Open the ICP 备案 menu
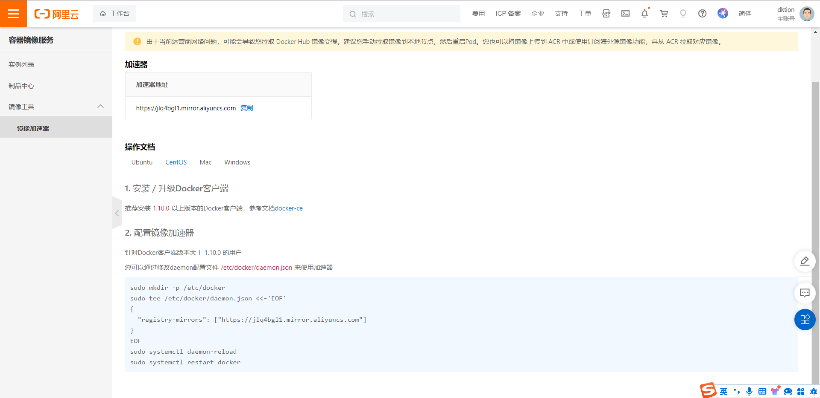The image size is (820, 398). [508, 14]
